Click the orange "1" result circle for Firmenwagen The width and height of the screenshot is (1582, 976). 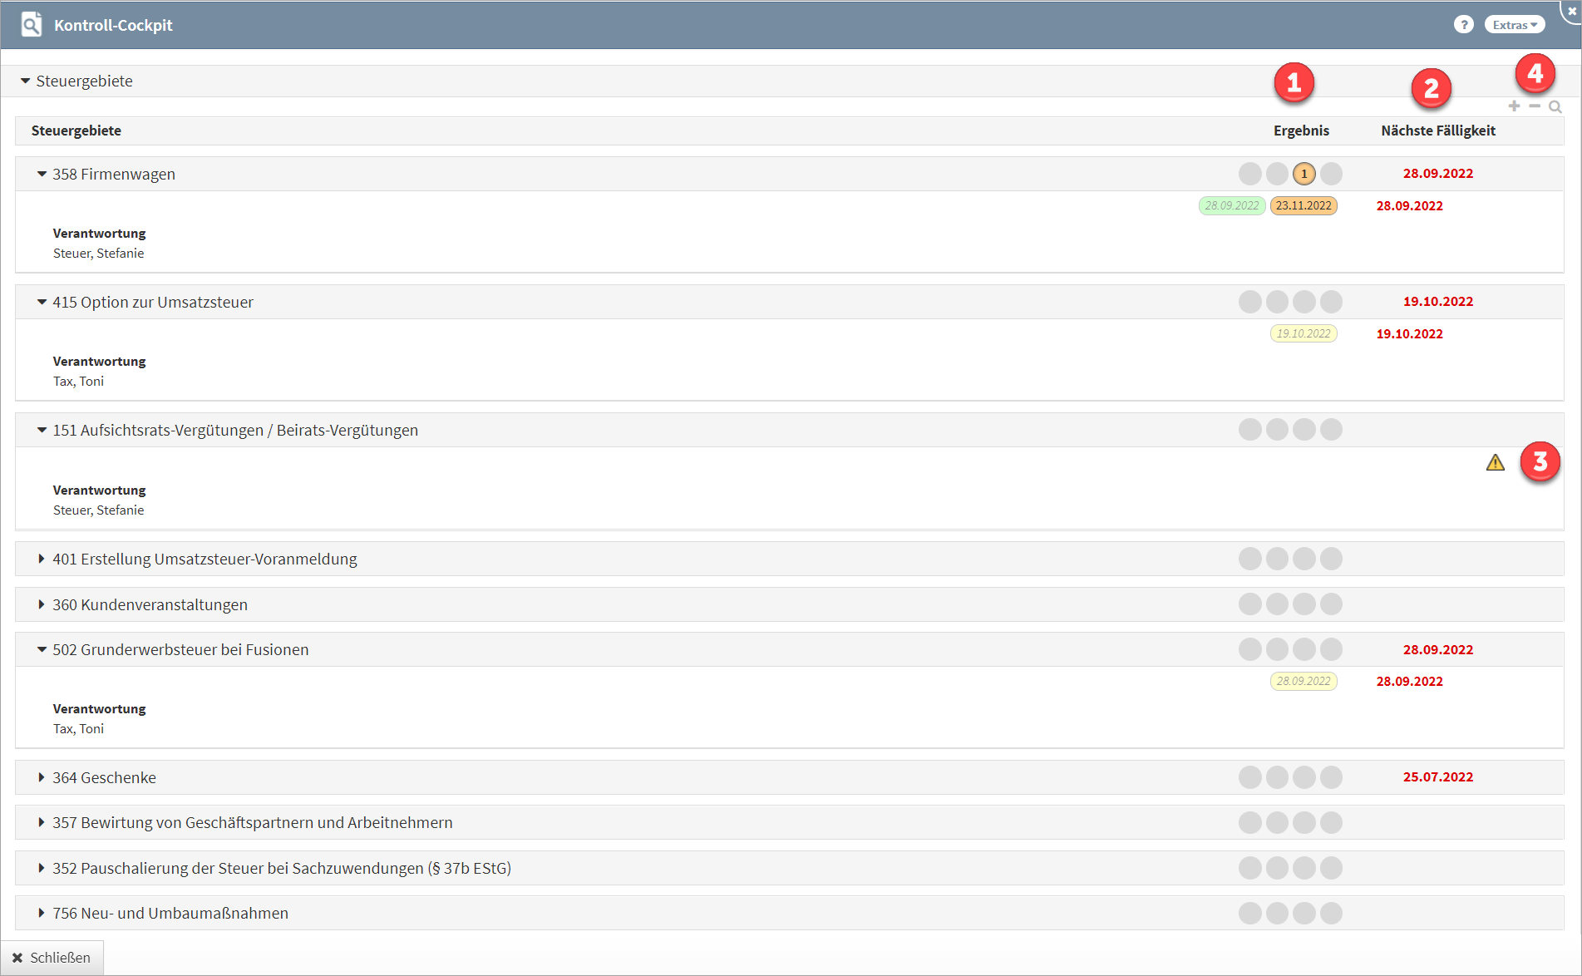(x=1304, y=174)
